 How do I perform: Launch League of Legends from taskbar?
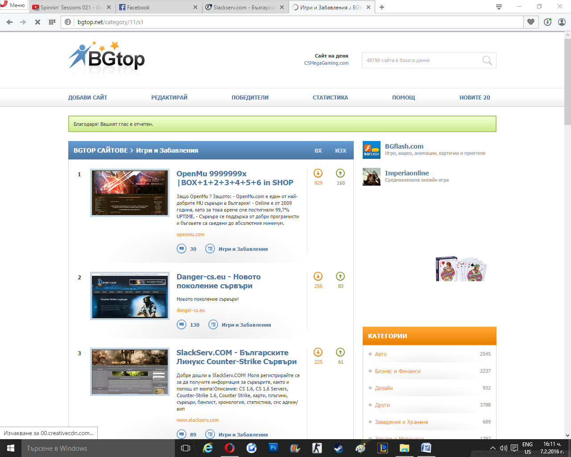[383, 448]
